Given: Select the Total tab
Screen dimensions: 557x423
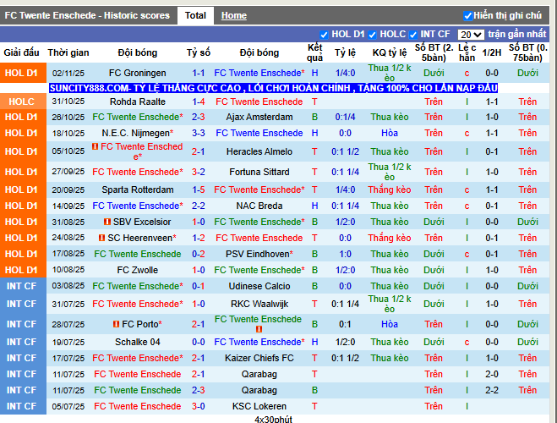Looking at the screenshot, I should [x=195, y=15].
